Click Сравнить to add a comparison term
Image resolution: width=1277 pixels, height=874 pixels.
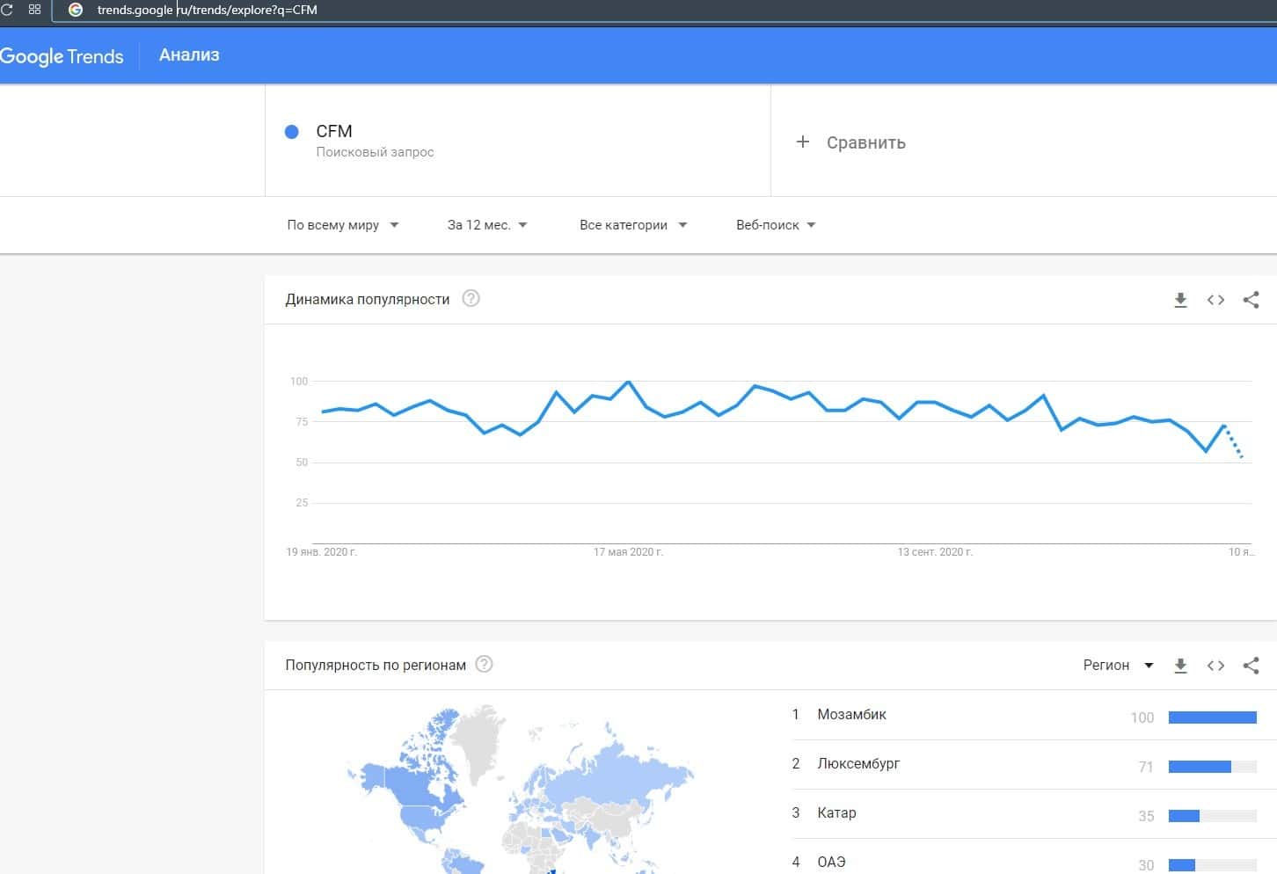coord(851,142)
